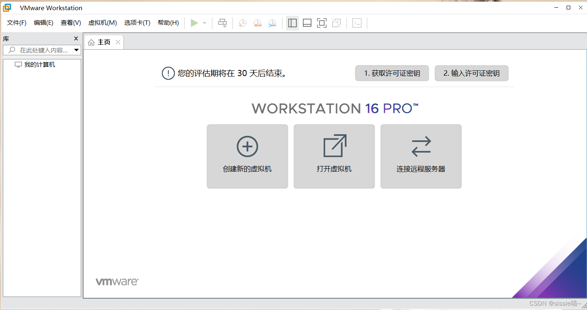The width and height of the screenshot is (587, 310).
Task: Expand the library search filter dropdown
Action: tap(76, 50)
